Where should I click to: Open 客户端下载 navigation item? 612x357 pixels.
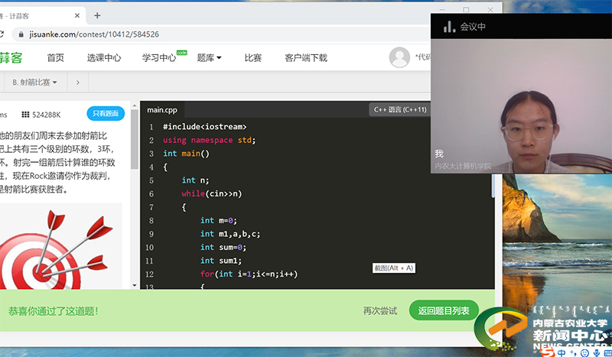pos(306,58)
